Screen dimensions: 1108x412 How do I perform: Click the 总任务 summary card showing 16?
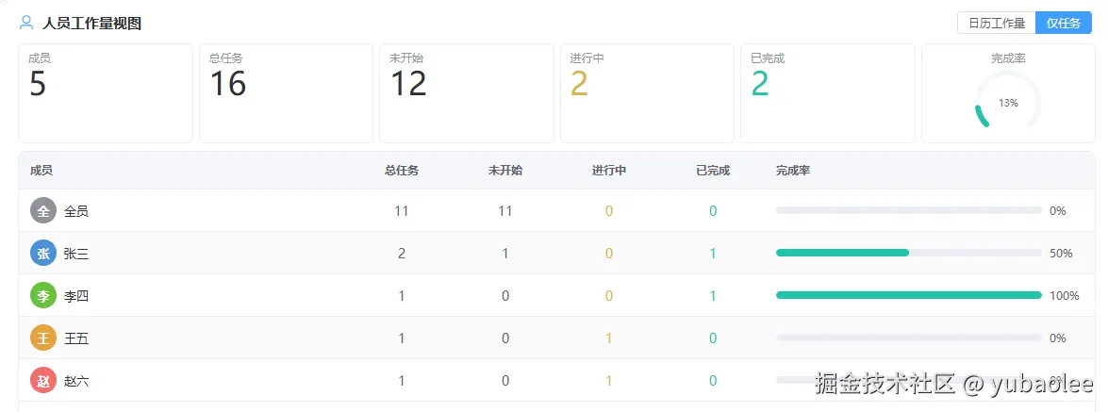pyautogui.click(x=286, y=93)
